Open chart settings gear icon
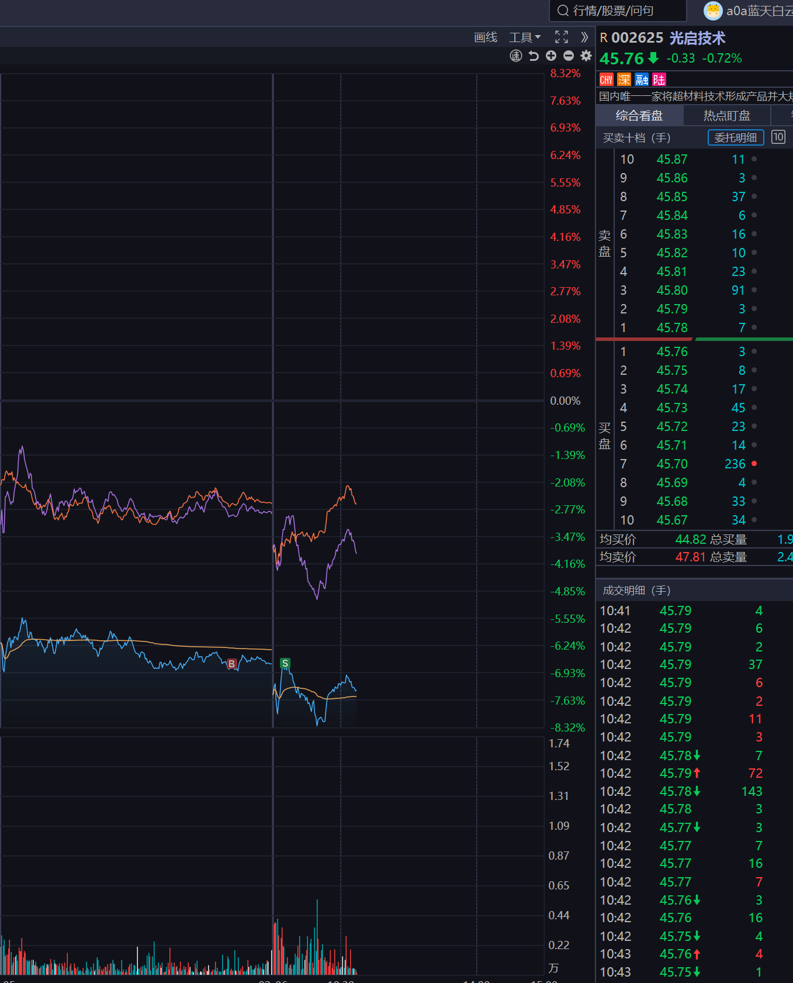Screen dimensions: 793x983 pyautogui.click(x=586, y=56)
